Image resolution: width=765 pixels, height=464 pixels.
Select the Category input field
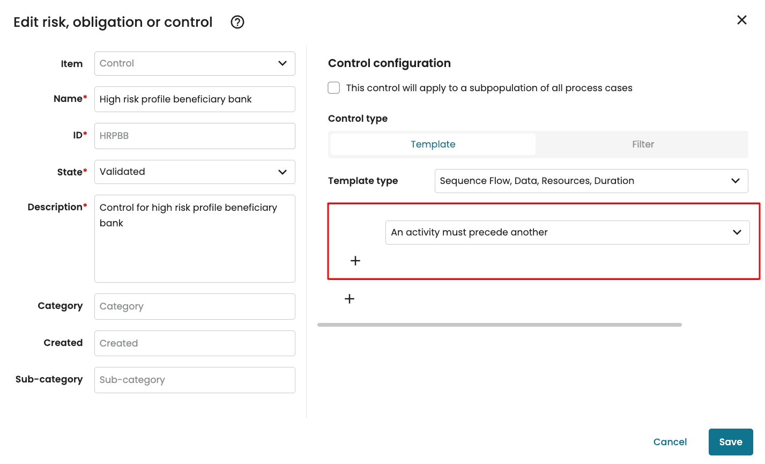click(195, 306)
